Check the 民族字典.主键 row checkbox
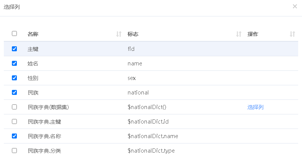 [15, 122]
